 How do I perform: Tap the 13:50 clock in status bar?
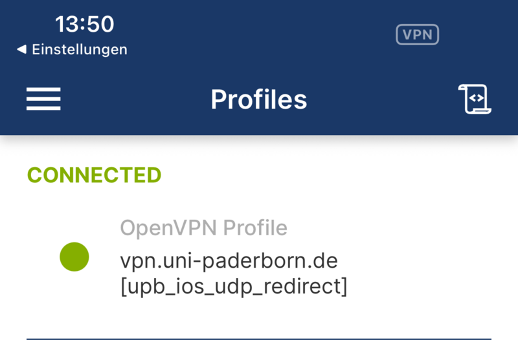click(x=84, y=25)
